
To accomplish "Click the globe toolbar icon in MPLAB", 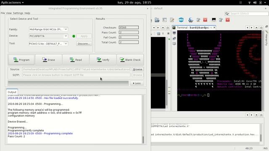I will tap(190, 20).
